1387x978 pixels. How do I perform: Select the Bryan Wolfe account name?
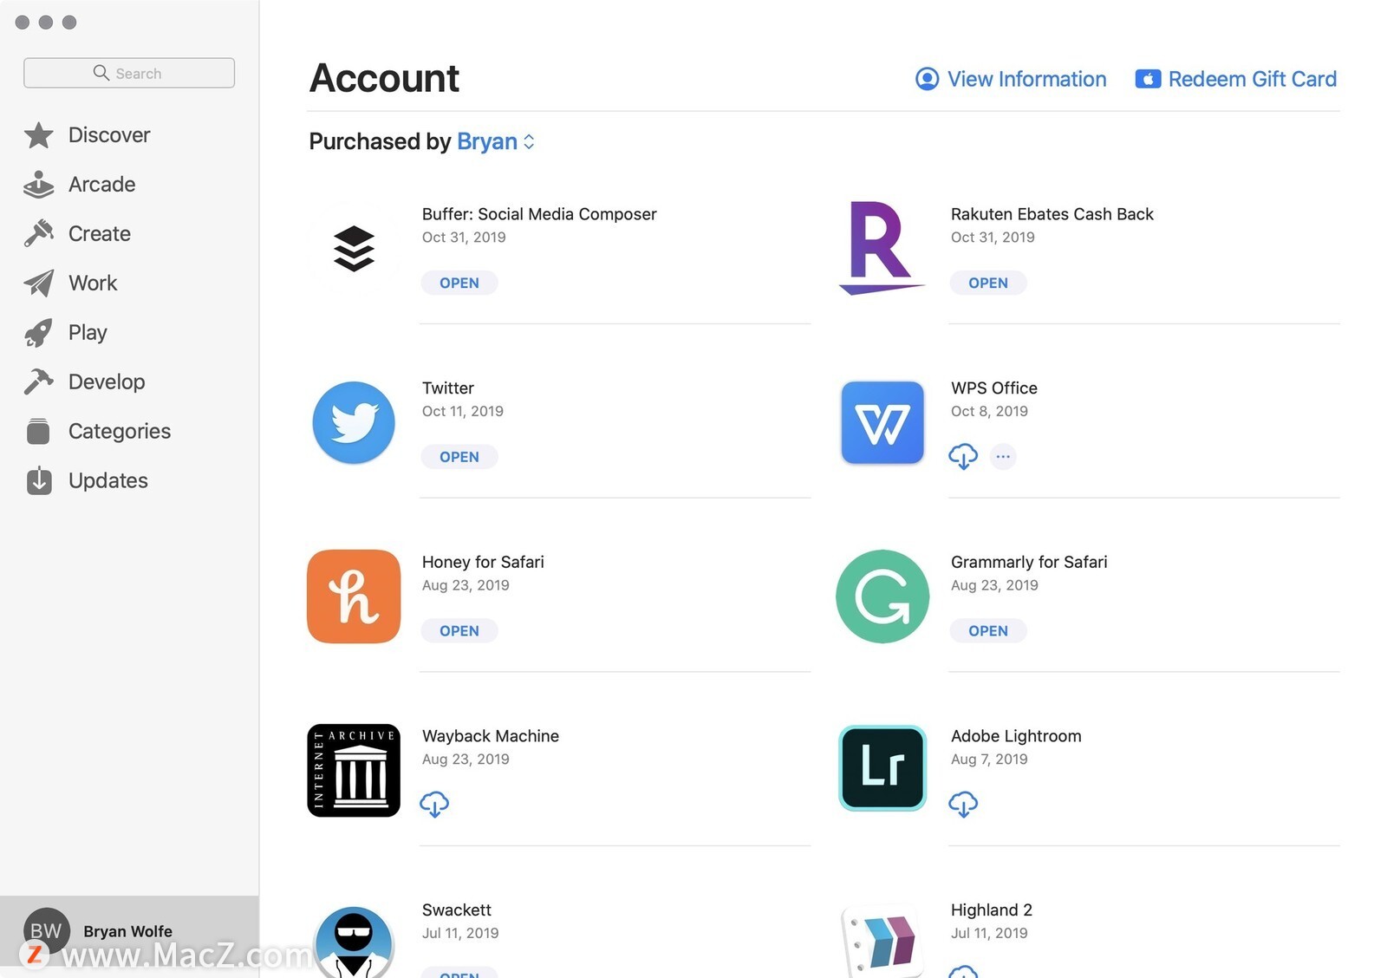coord(127,931)
